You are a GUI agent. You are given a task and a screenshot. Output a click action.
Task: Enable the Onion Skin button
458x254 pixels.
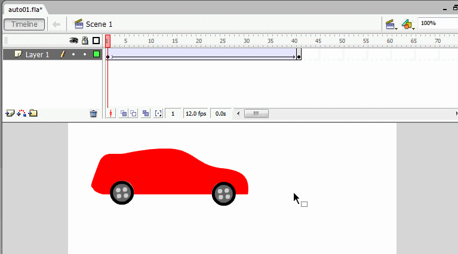click(x=124, y=113)
